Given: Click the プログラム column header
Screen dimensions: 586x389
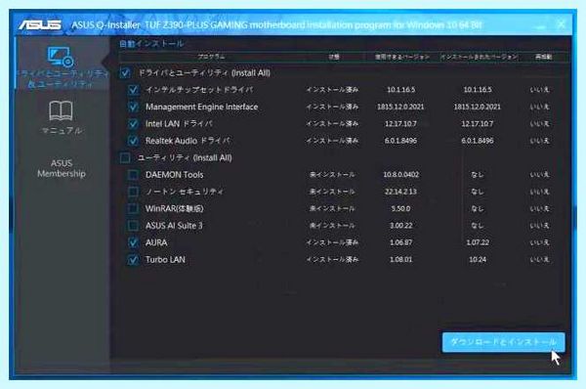Looking at the screenshot, I should [211, 57].
